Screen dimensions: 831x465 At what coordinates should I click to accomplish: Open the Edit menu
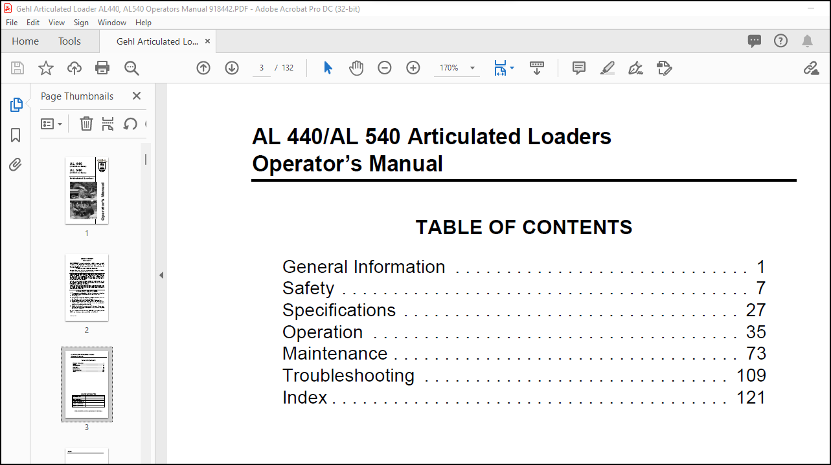coord(33,23)
